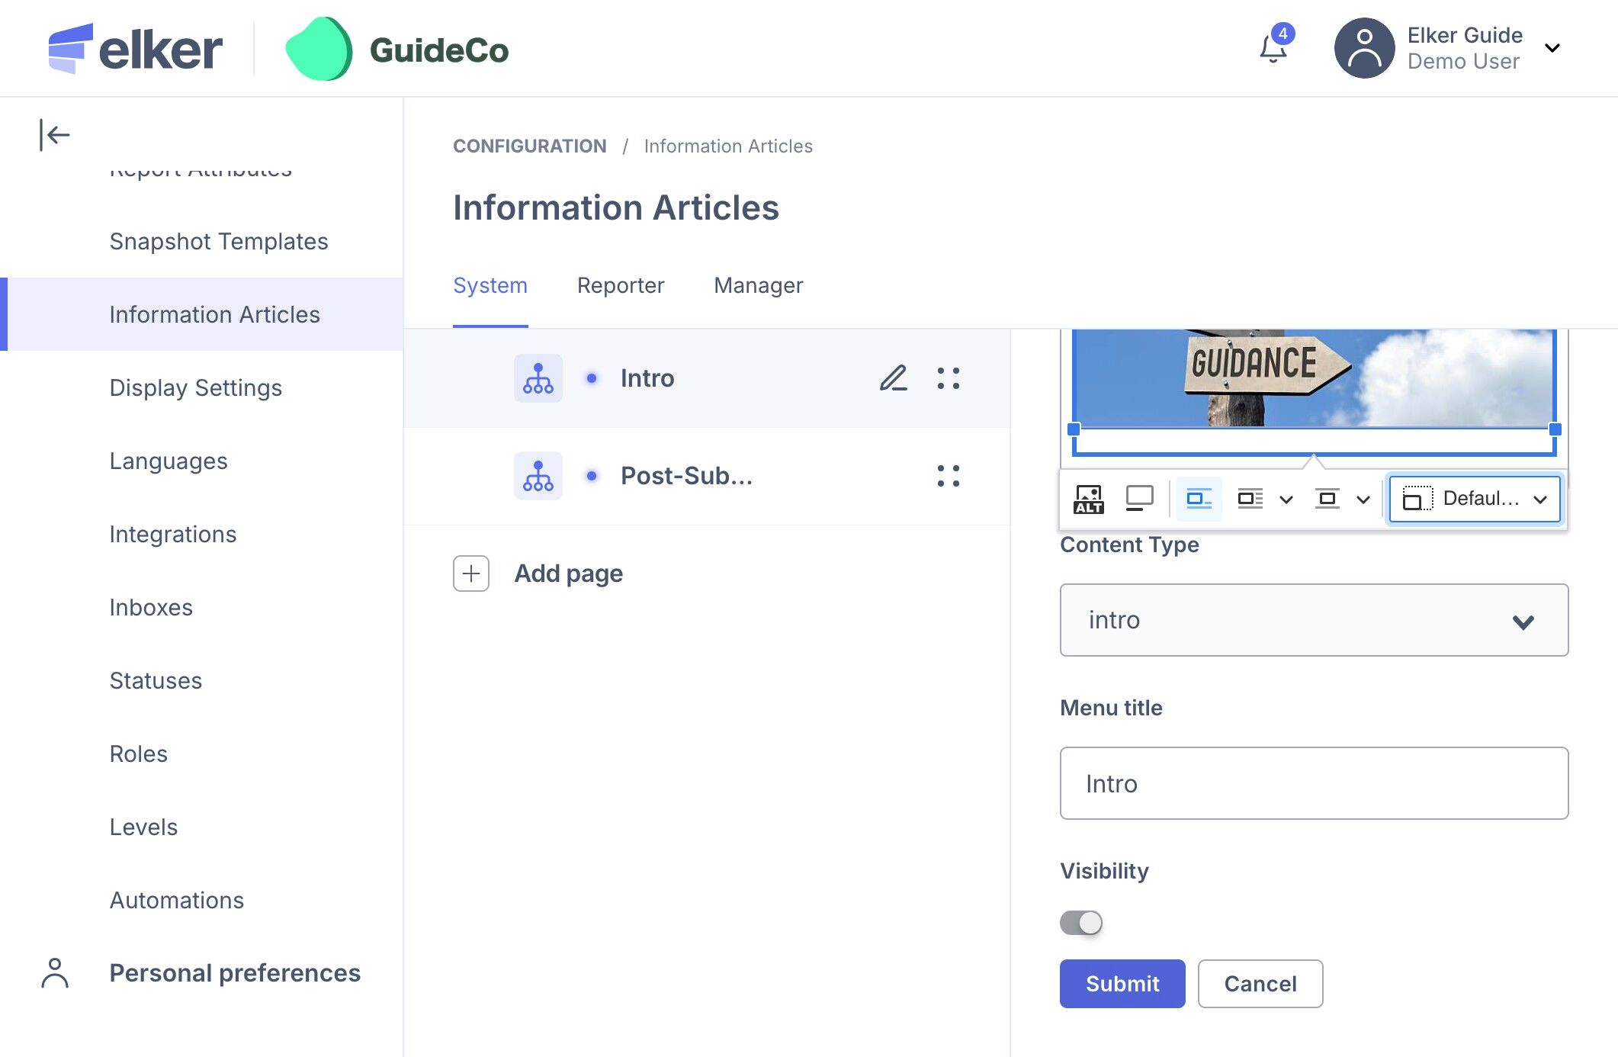Select the inline image style

[x=1199, y=500]
